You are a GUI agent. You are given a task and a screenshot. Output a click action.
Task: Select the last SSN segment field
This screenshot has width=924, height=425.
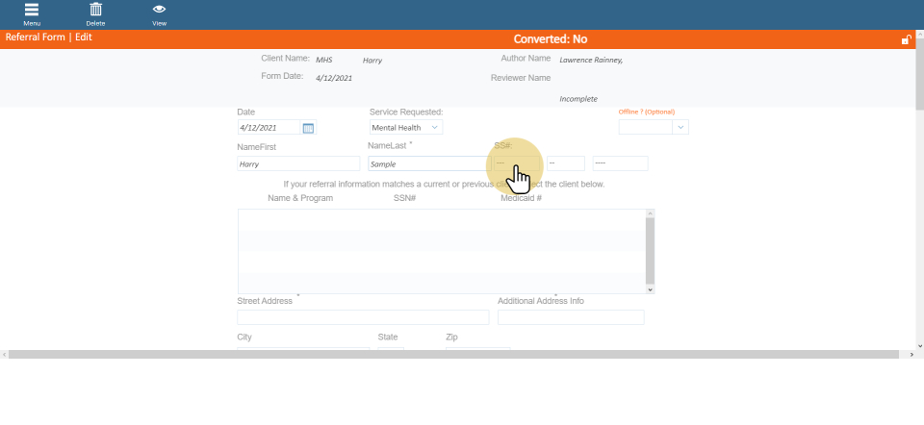click(x=620, y=164)
